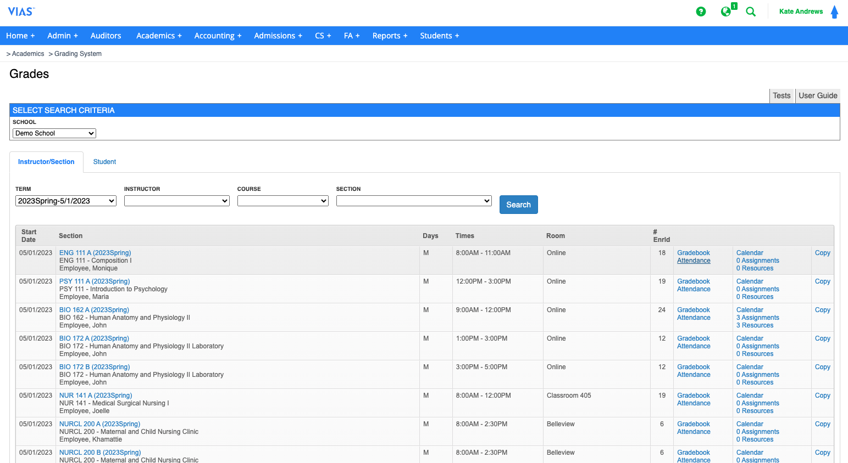Click the VIAS logo
Image resolution: width=848 pixels, height=463 pixels.
[21, 12]
